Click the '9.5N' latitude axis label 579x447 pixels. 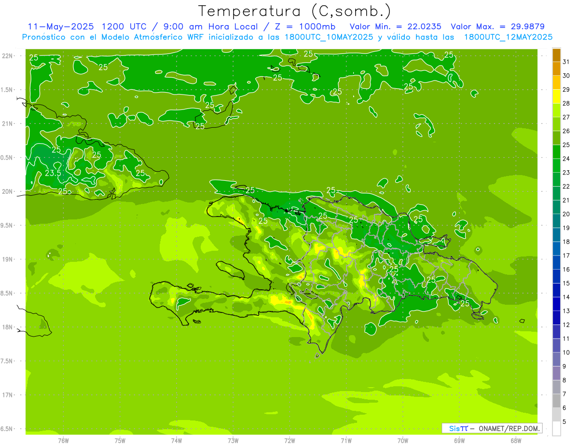click(7, 226)
